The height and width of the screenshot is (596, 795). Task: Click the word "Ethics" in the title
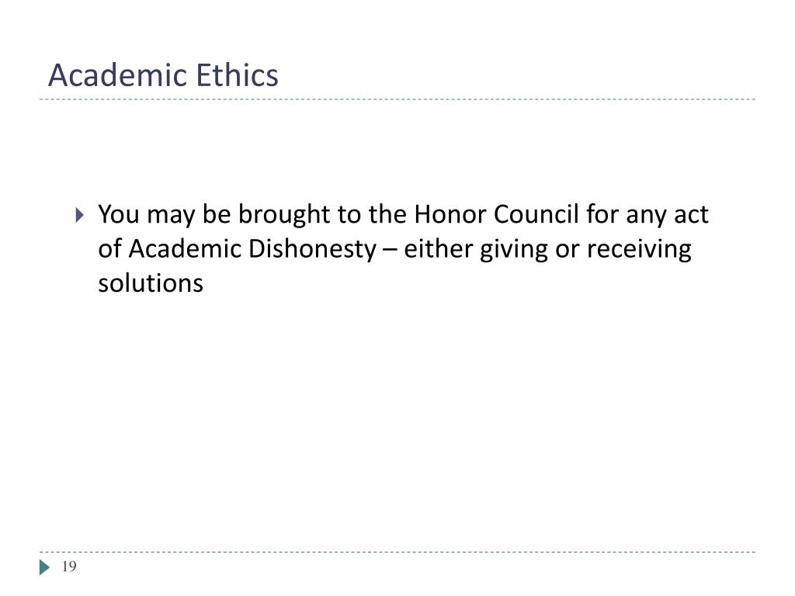click(238, 75)
